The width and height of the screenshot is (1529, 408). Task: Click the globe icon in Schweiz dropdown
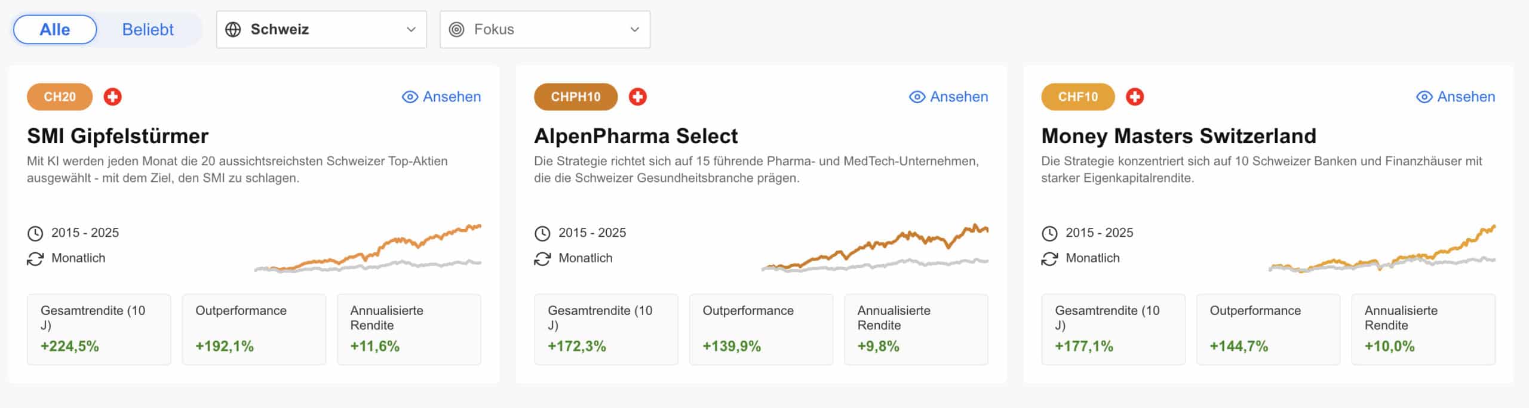[233, 29]
